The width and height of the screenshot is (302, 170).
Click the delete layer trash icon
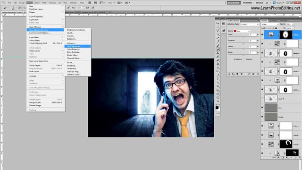300,157
